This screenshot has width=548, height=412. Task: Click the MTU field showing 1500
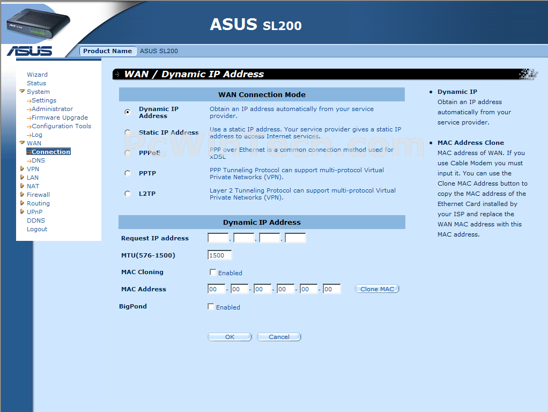[219, 255]
